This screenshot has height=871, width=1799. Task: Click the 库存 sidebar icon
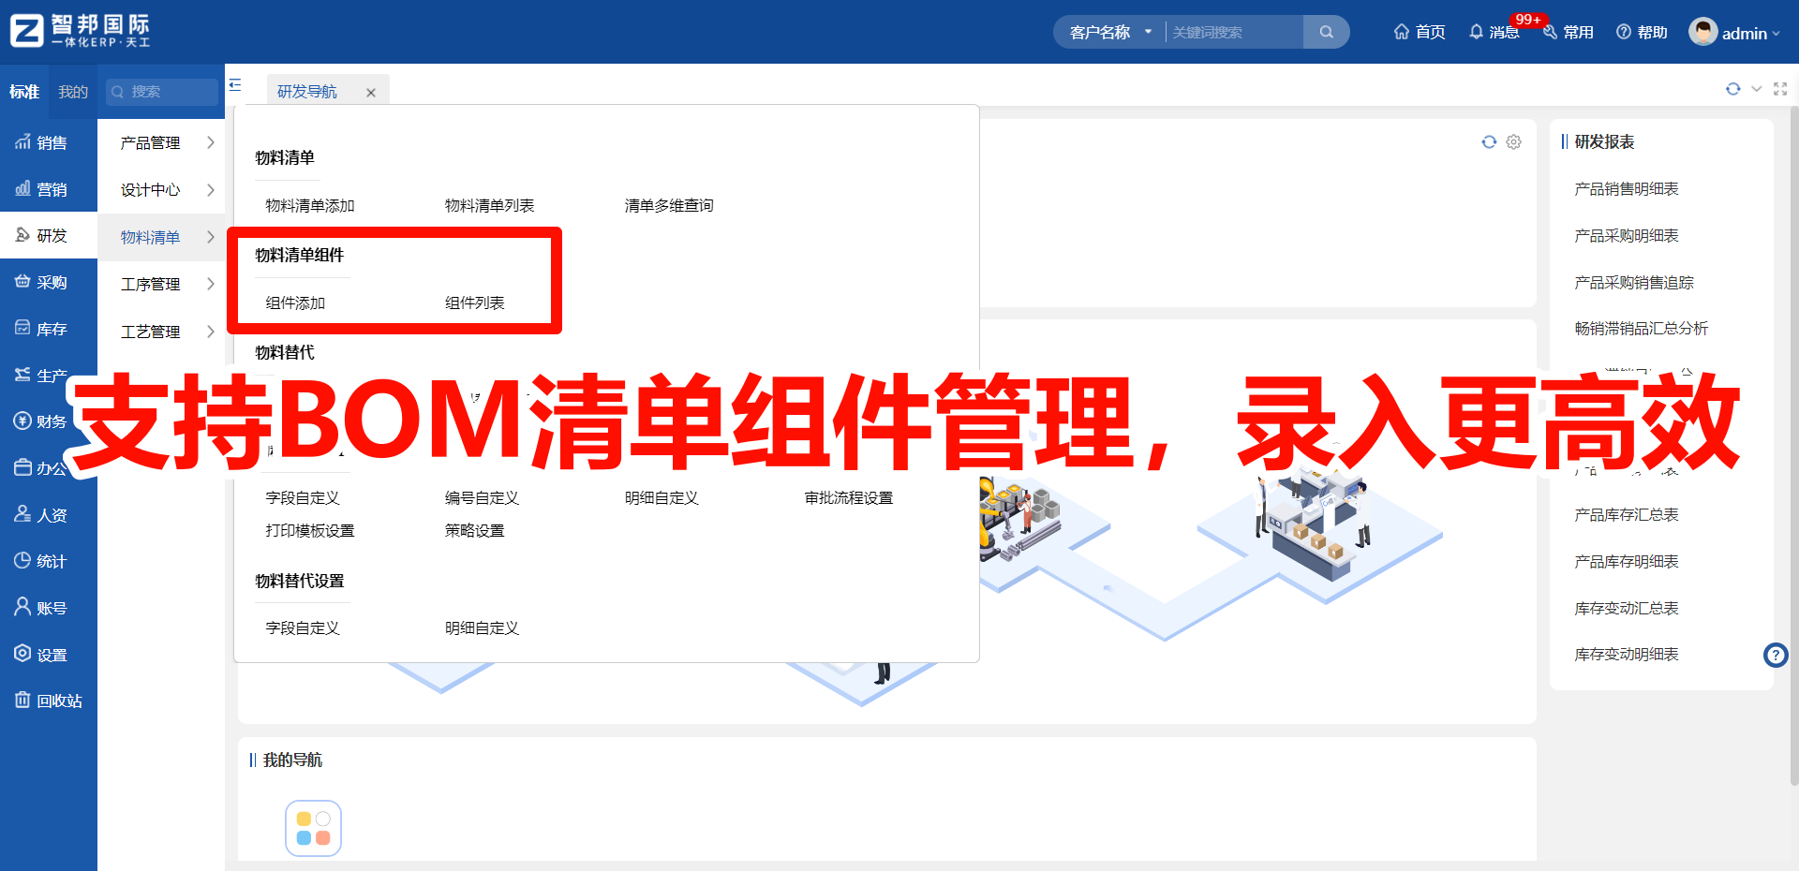23,328
